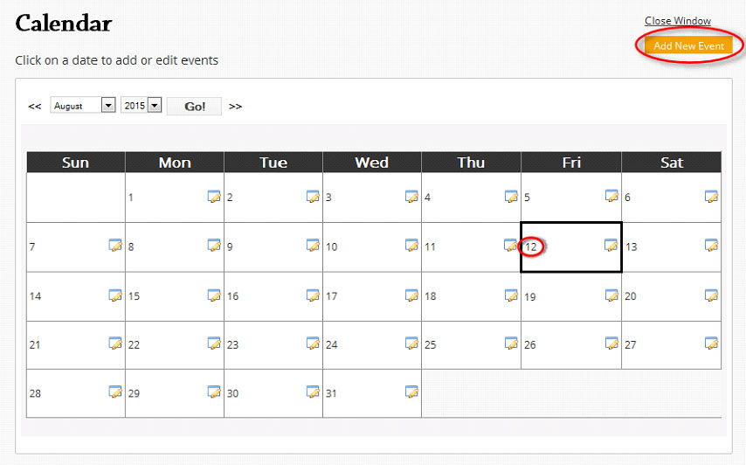Open the edit icon in day 8 cell
746x465 pixels.
[x=214, y=245]
